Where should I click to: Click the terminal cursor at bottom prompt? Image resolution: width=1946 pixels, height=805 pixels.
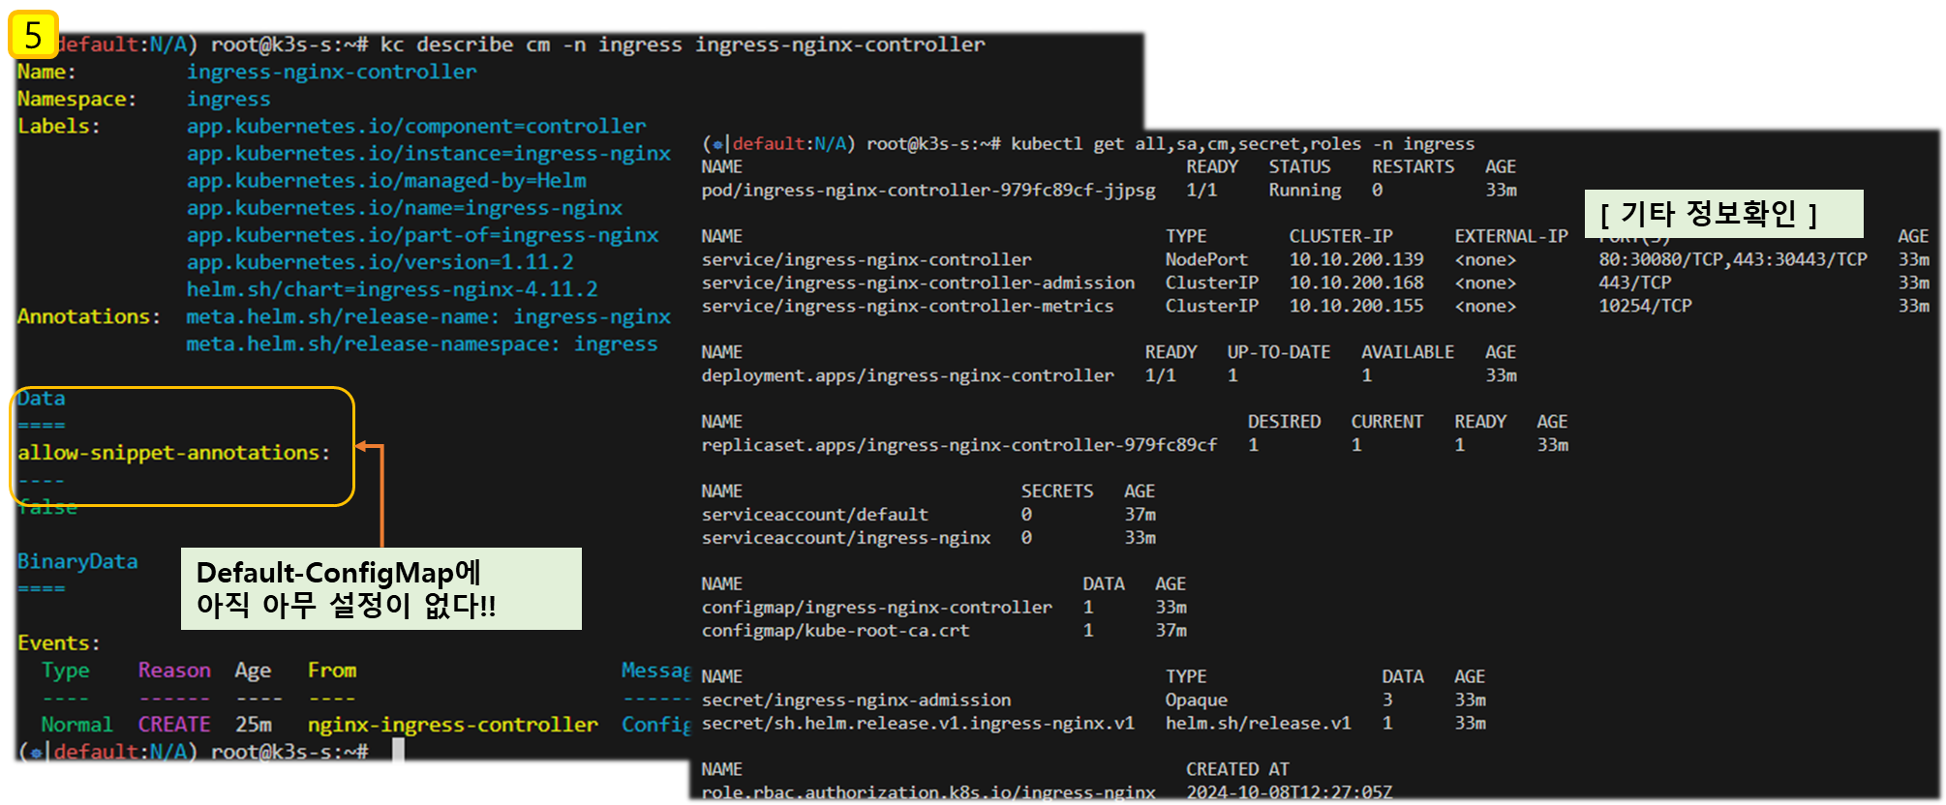tap(398, 751)
